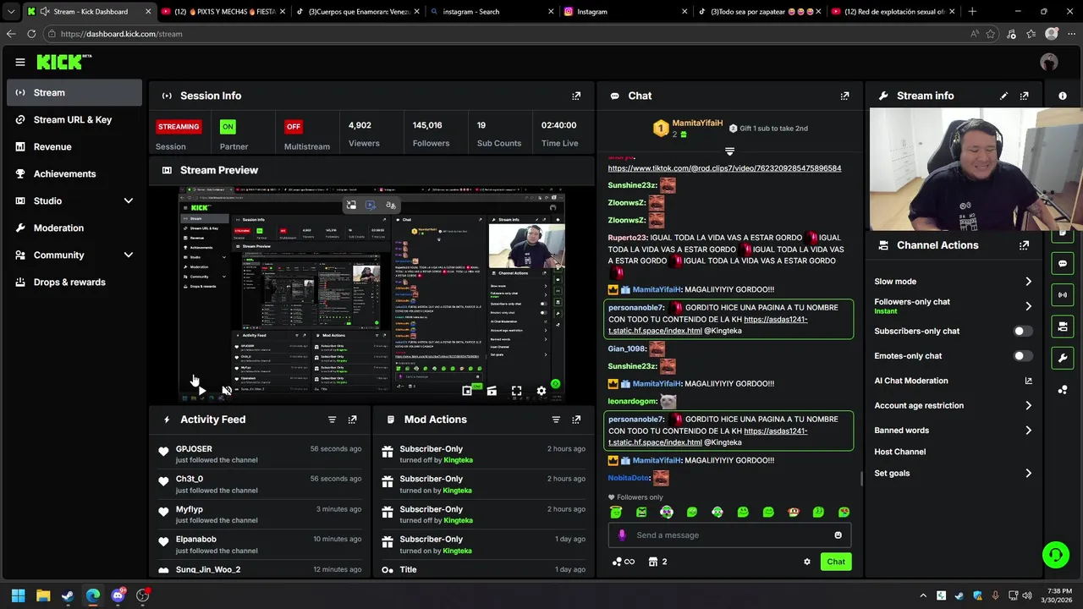Switch stream preview to fullscreen
This screenshot has width=1083, height=609.
click(516, 391)
